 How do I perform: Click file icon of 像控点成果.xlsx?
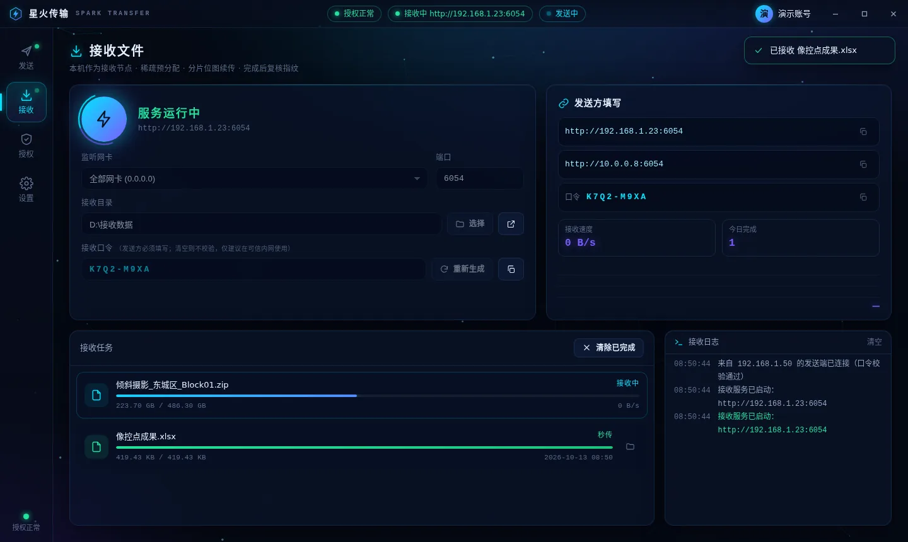[96, 447]
